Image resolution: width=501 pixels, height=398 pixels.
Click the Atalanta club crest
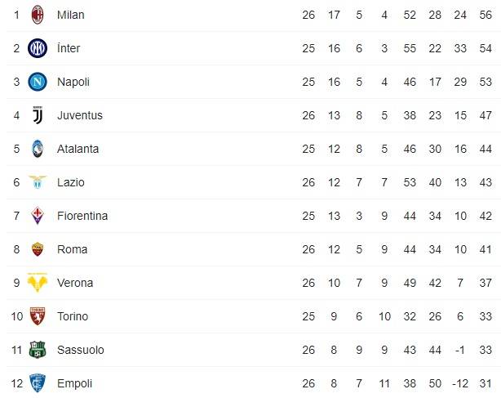[x=38, y=149]
